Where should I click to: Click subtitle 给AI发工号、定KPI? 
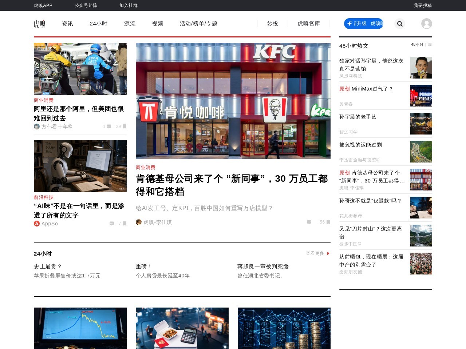coord(204,208)
